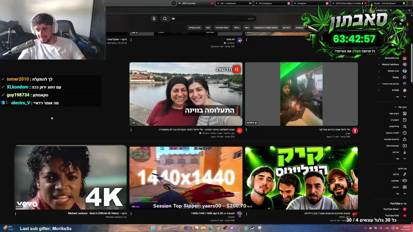Image resolution: width=413 pixels, height=232 pixels.
Task: Open the התעלומה בווינה news video thumbnail
Action: point(186,94)
